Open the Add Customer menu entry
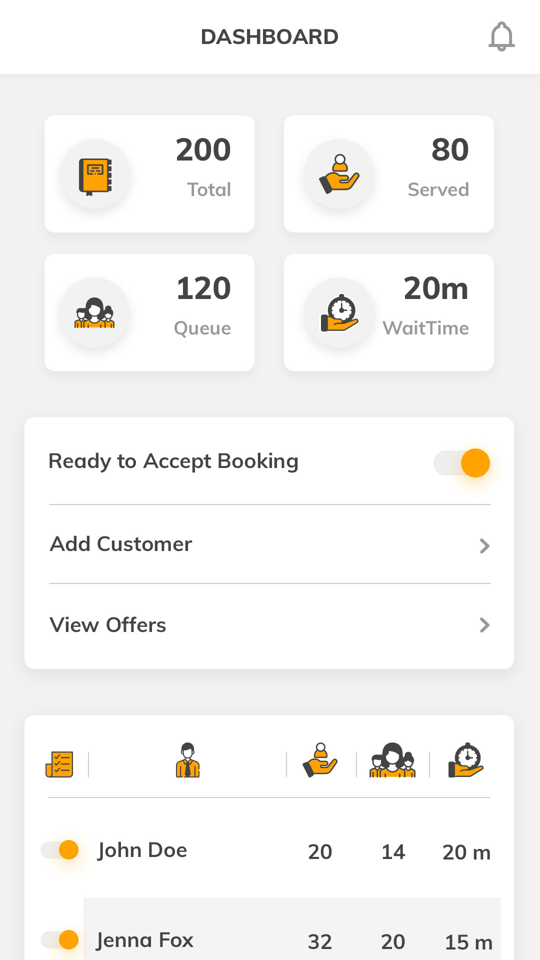The height and width of the screenshot is (960, 540). pos(121,544)
